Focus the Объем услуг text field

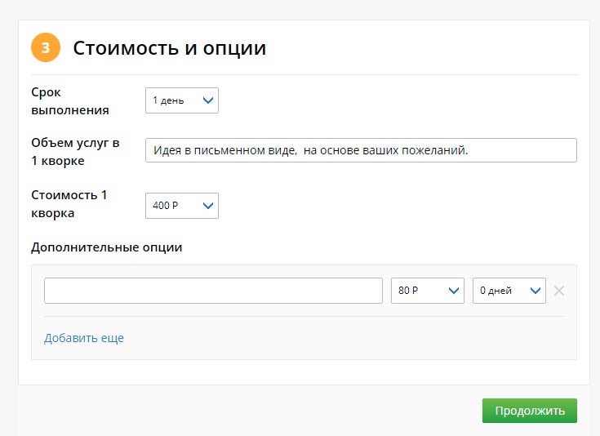click(x=360, y=150)
